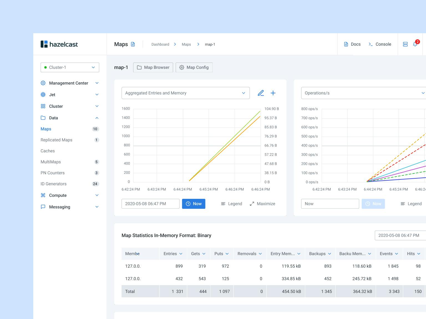
Task: Go to Caches in sidebar
Action: point(48,151)
